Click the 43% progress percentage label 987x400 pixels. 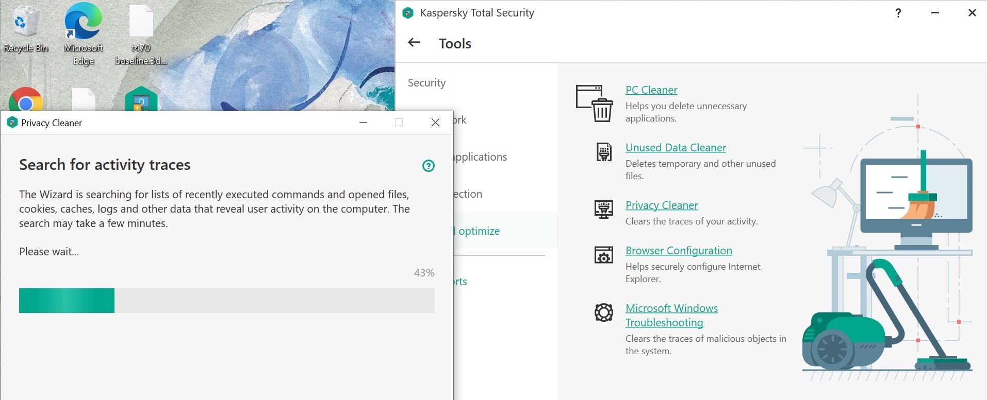click(424, 273)
